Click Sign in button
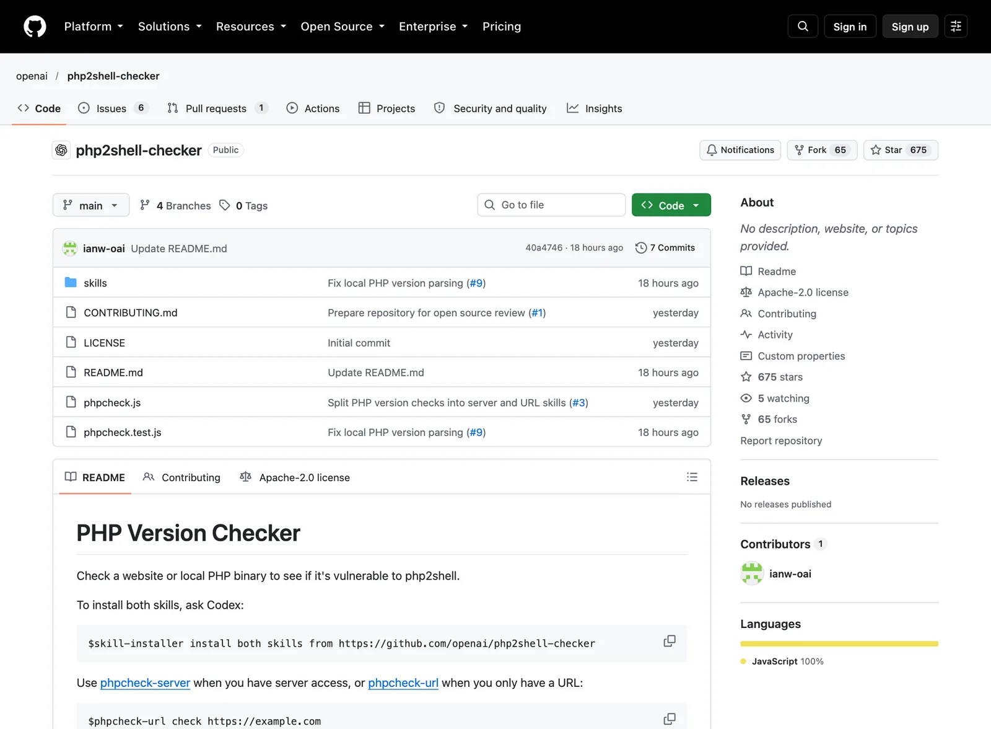991x729 pixels. click(850, 27)
